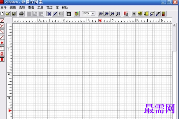Screen dimensions: 181x119
Task: Activate the dotted rectangle selection tool
Action: 61,14
